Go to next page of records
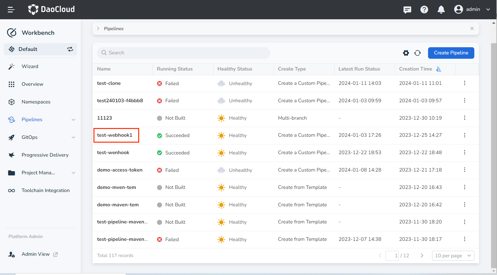This screenshot has height=275, width=497. point(422,256)
